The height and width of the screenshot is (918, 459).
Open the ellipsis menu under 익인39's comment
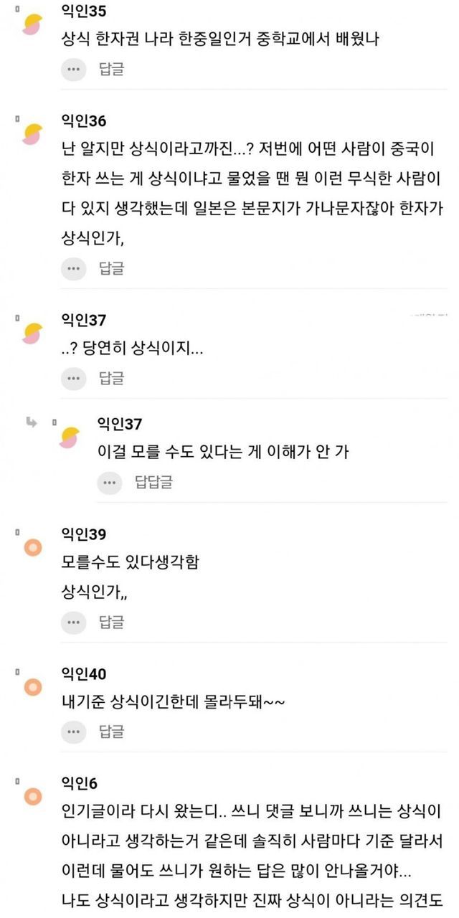73,622
